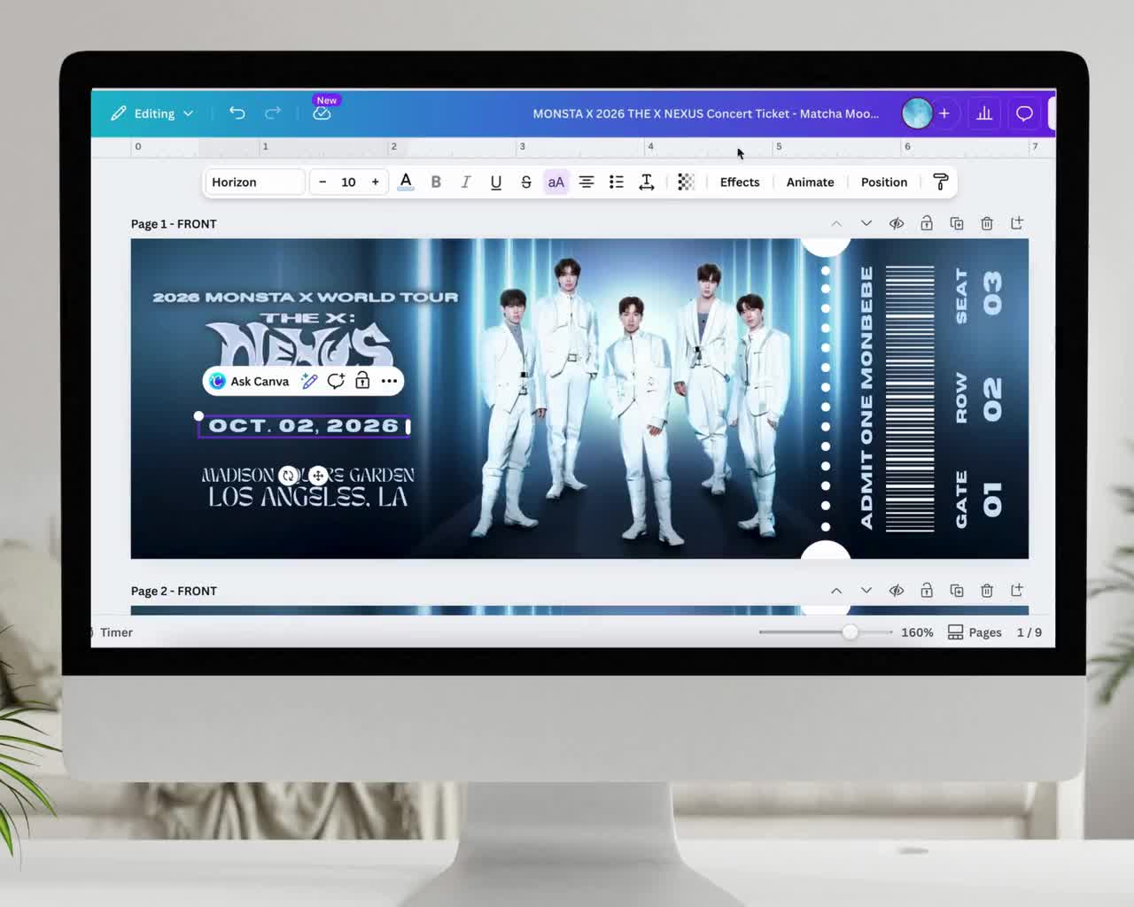Open the analytics chart icon

(984, 113)
